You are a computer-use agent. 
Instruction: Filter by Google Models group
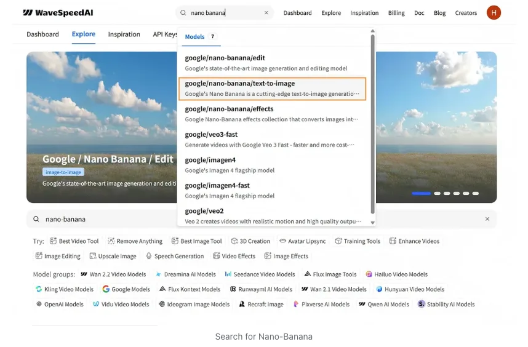click(126, 289)
